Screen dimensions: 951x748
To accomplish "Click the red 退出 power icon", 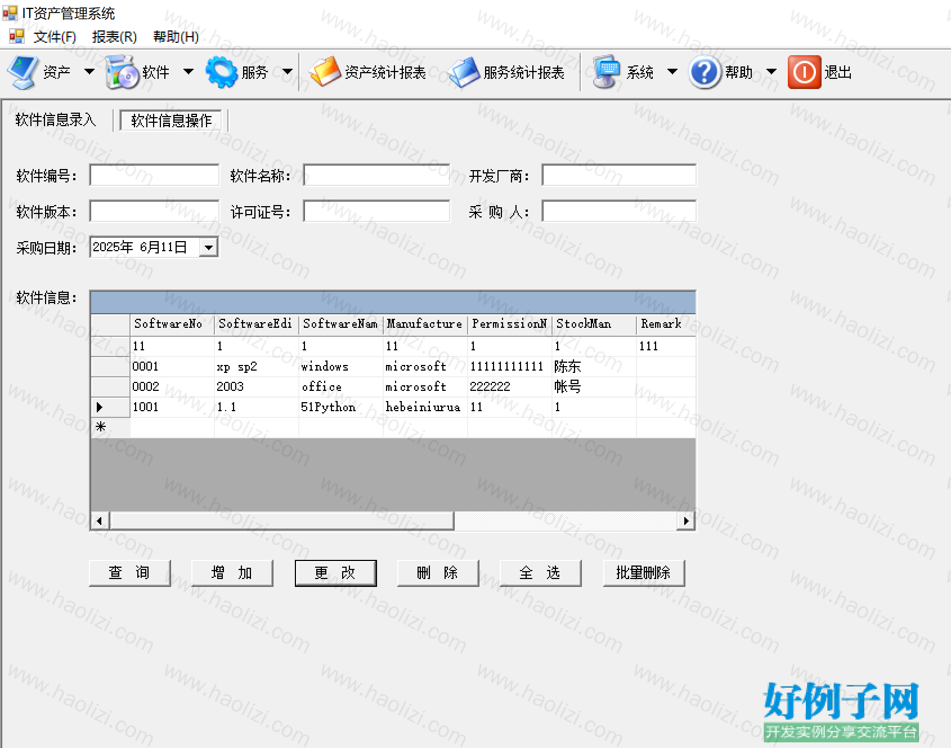I will coord(804,72).
